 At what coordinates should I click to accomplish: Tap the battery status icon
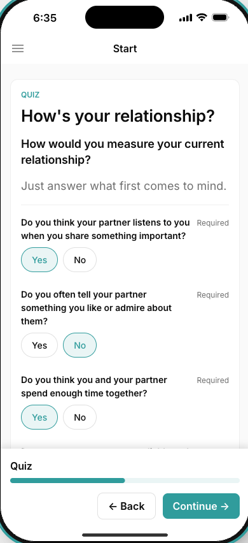coord(220,17)
